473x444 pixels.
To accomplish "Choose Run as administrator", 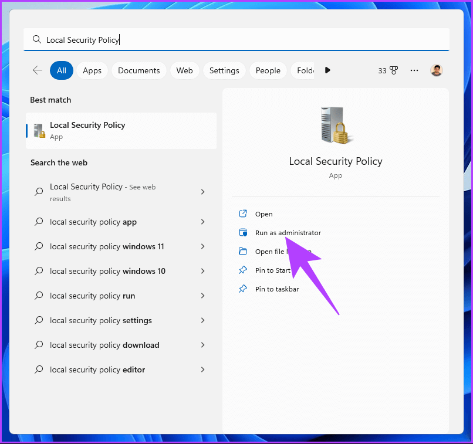I will 288,233.
